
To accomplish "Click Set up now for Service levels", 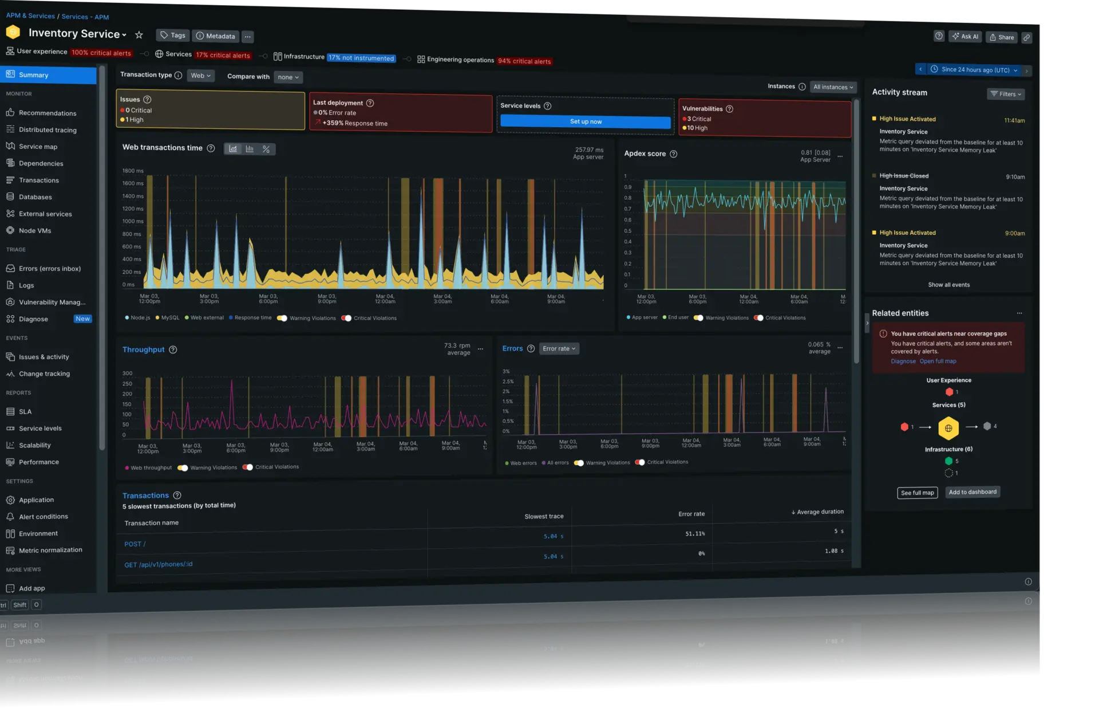I will [585, 121].
